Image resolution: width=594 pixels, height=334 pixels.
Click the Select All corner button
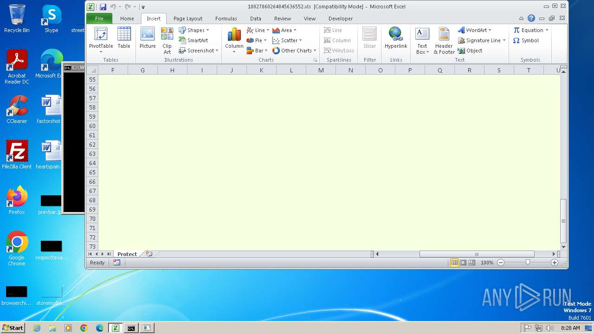tap(92, 70)
